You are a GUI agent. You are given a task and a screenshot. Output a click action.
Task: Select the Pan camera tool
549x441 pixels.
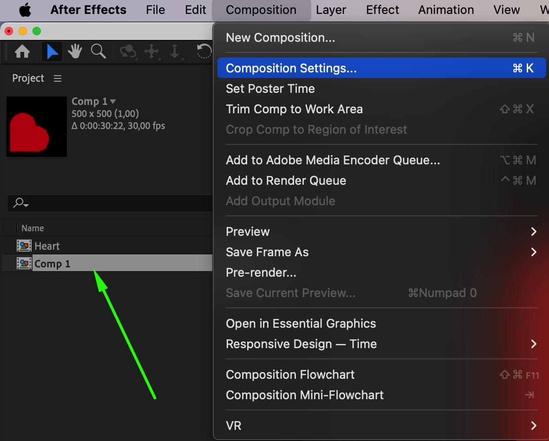151,52
